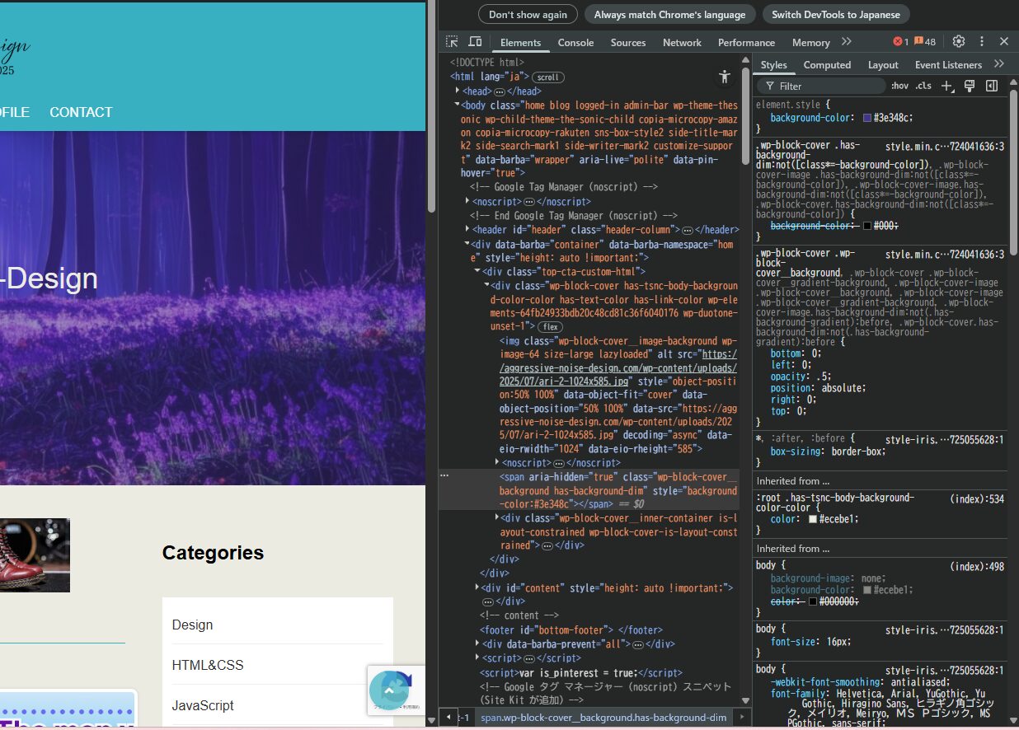Image resolution: width=1019 pixels, height=730 pixels.
Task: Activate the inspect element picker icon
Action: click(x=452, y=42)
